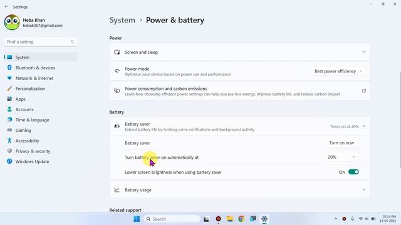The height and width of the screenshot is (225, 401).
Task: Open Task View from the taskbar
Action: (x=206, y=219)
